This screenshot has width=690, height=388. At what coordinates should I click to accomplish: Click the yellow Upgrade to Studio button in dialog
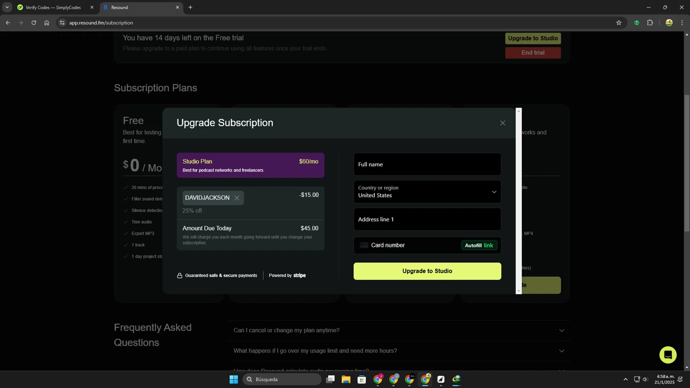tap(427, 271)
